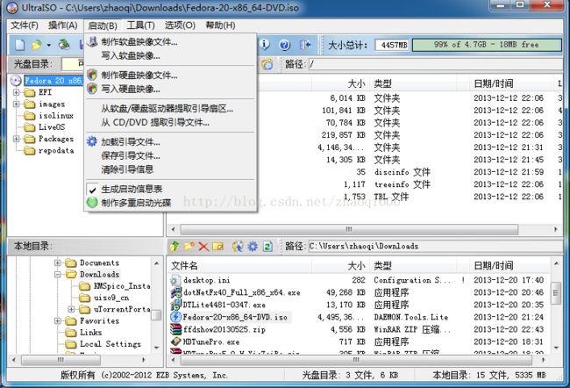Click the rename folder icon in local toolbar

(217, 247)
